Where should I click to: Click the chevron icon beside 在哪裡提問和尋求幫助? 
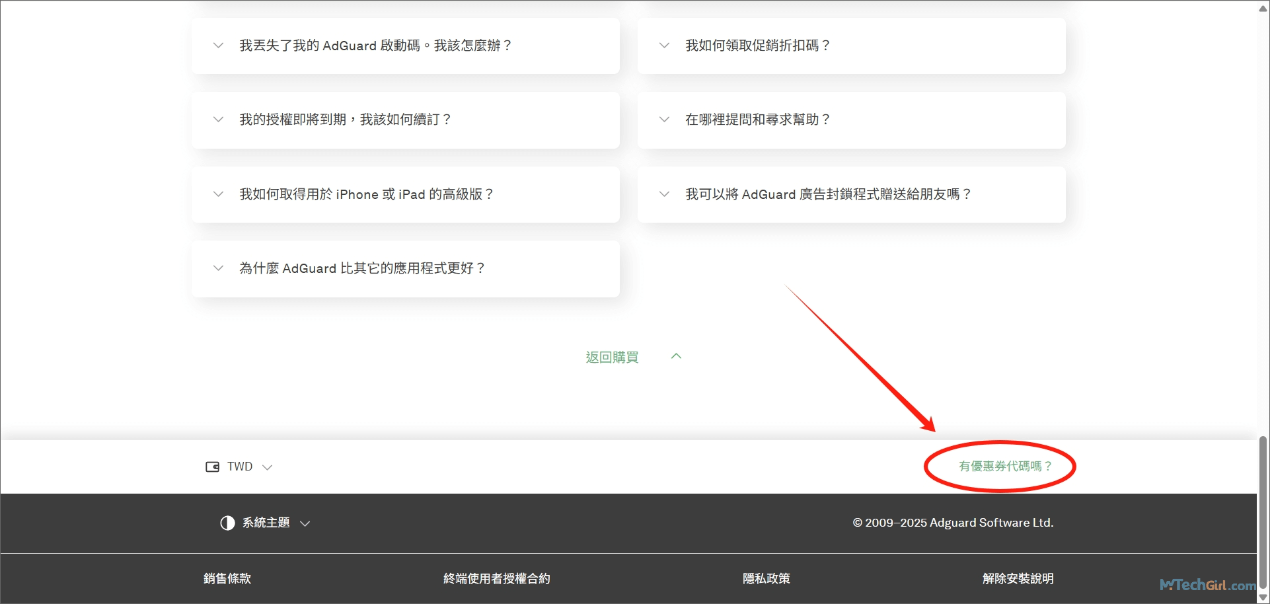664,120
